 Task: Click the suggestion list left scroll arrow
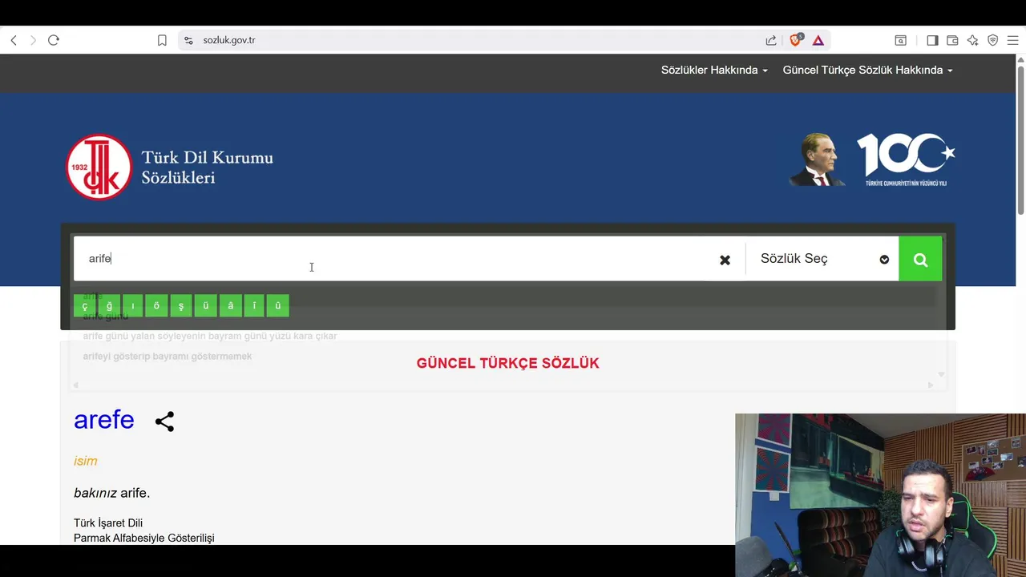[x=76, y=385]
